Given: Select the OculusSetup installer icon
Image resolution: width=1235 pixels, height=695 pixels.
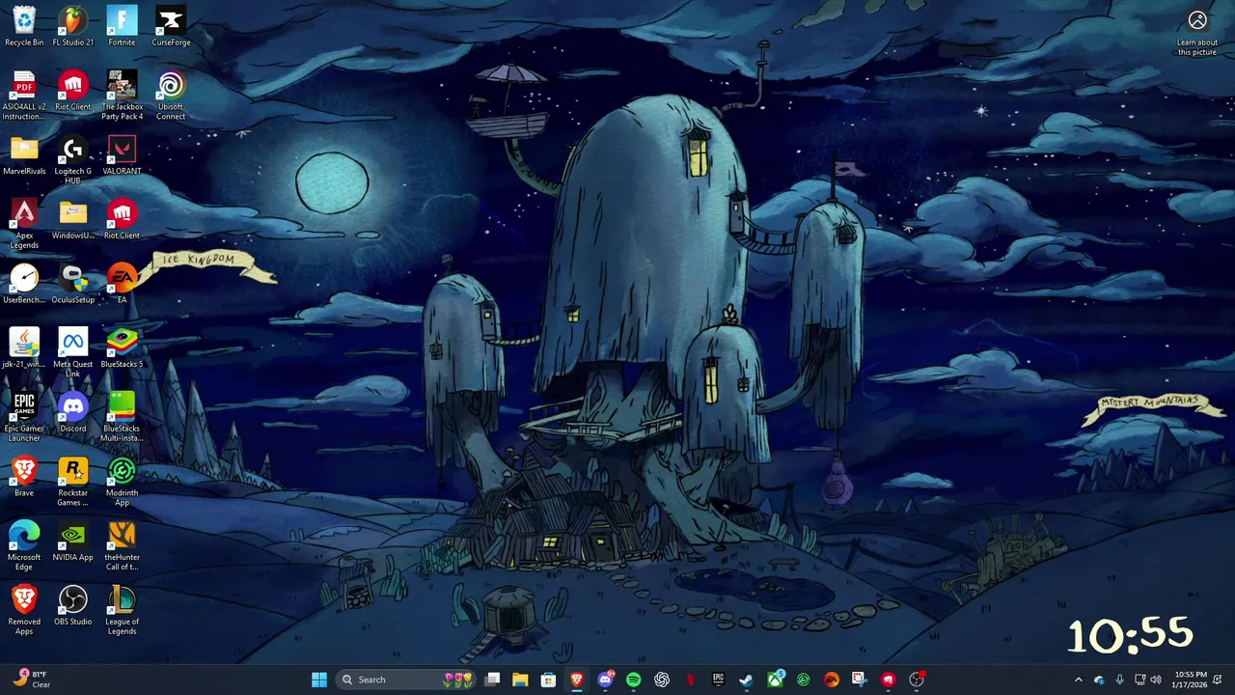Looking at the screenshot, I should (x=73, y=284).
